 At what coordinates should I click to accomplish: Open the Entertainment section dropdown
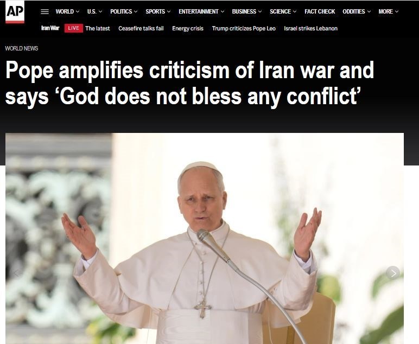pyautogui.click(x=201, y=11)
